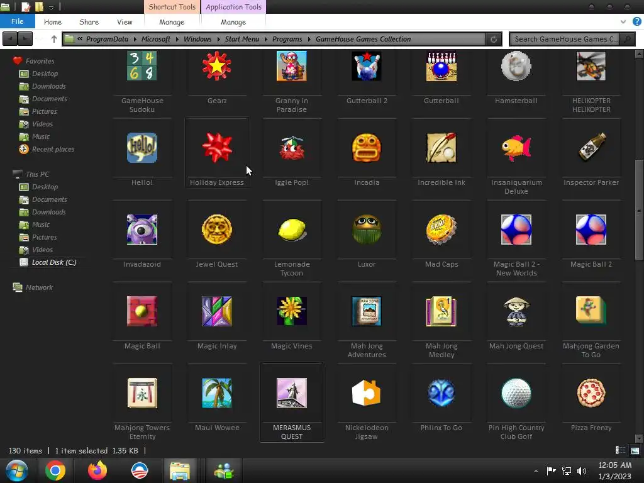
Task: Select the Hello! speech bubble icon
Action: 142,148
